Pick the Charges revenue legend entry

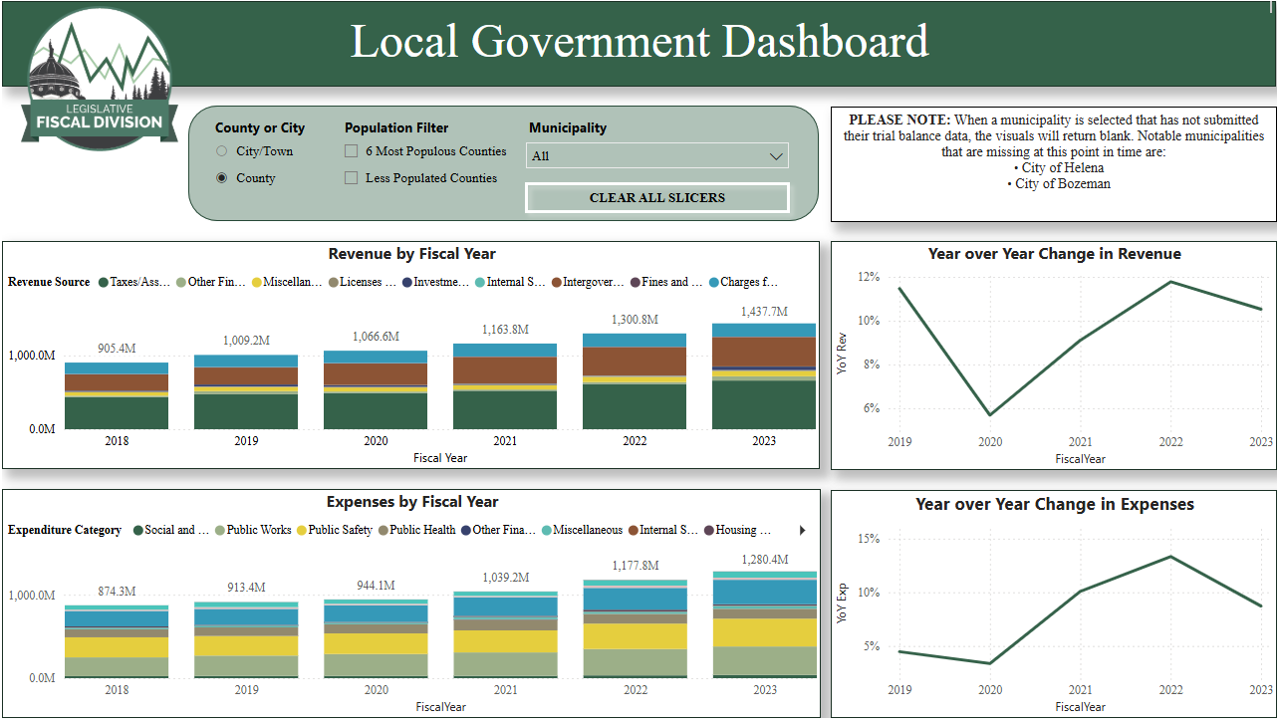pyautogui.click(x=747, y=283)
